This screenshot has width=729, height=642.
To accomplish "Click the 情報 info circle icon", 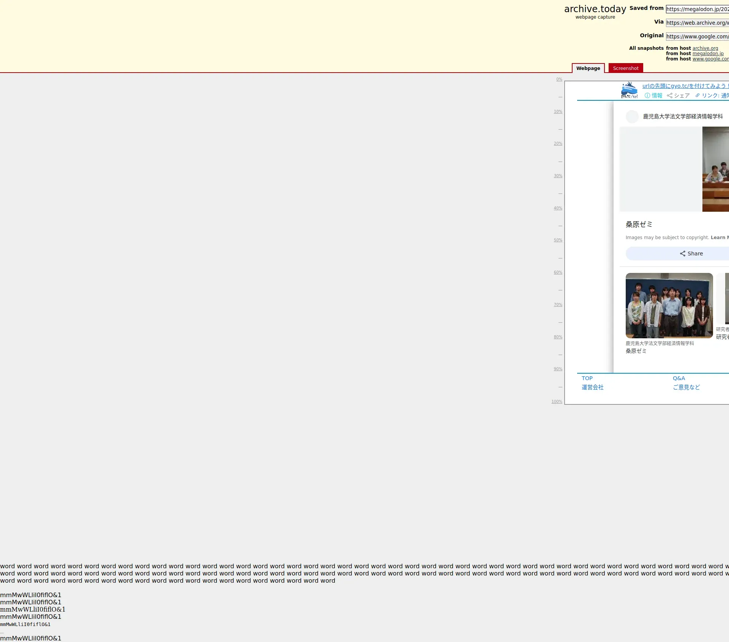I will point(647,95).
